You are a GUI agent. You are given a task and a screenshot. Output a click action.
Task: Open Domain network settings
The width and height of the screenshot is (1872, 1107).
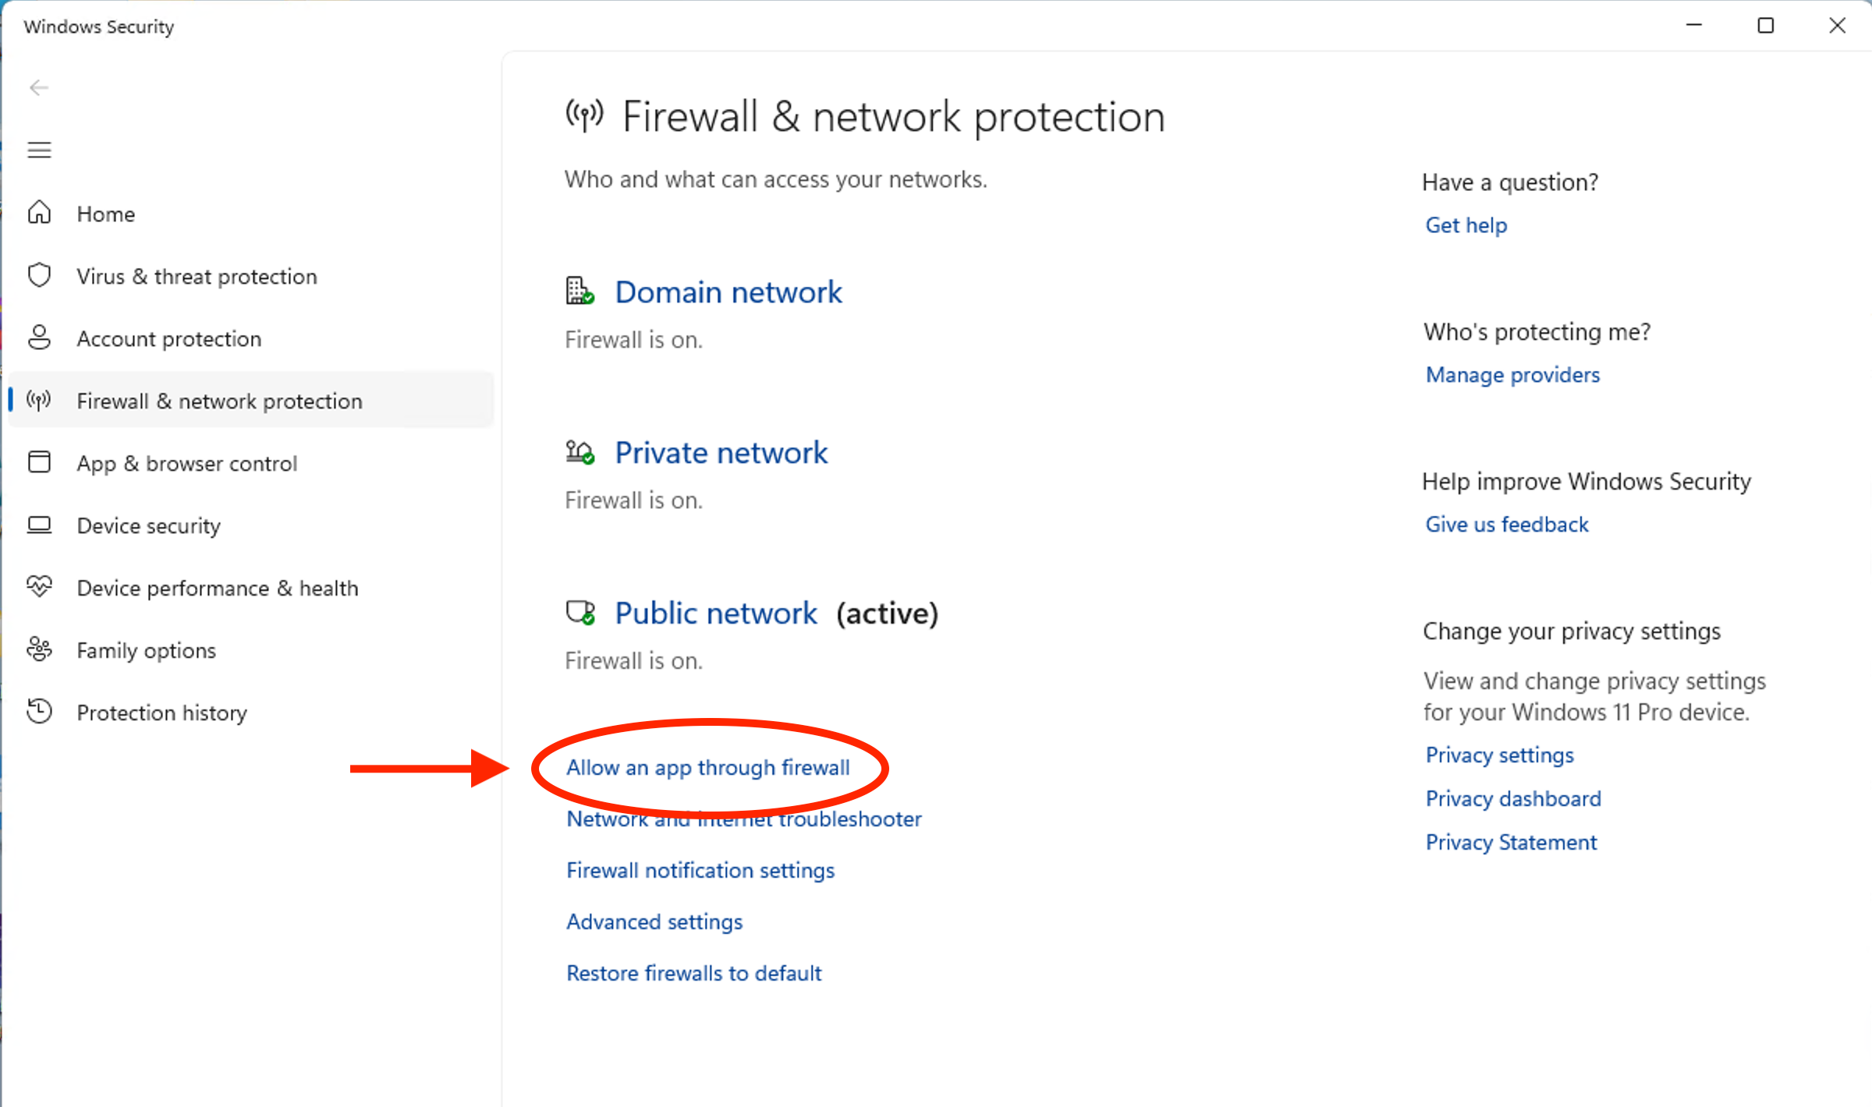tap(728, 292)
